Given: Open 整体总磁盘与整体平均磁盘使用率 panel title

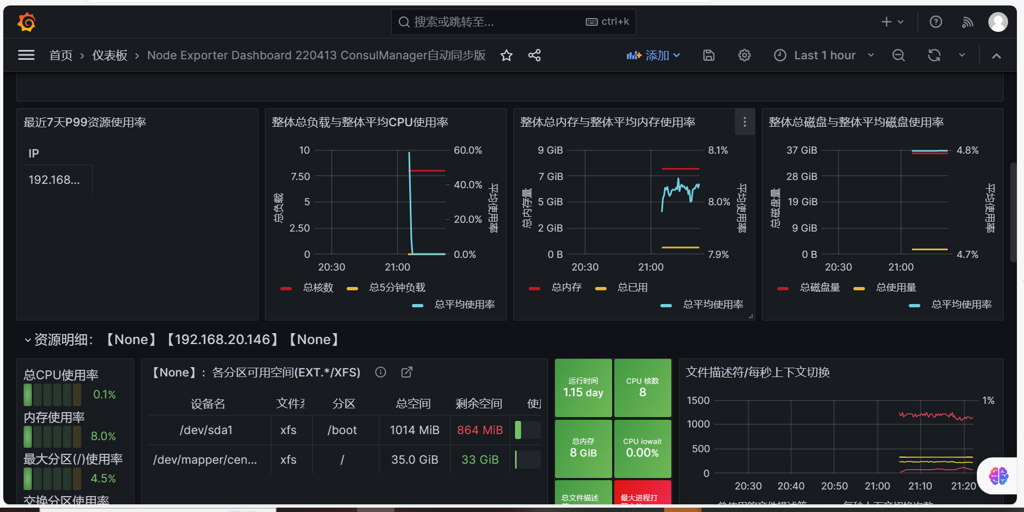Looking at the screenshot, I should click(x=856, y=122).
